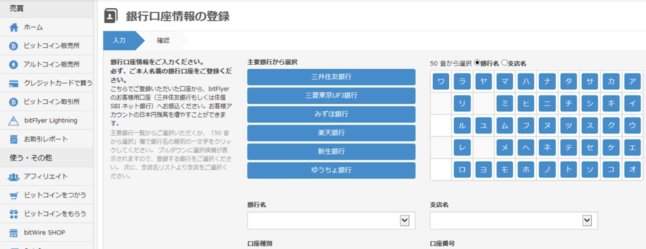Image resolution: width=646 pixels, height=249 pixels.
Task: Click the ロ kana button
Action: (x=462, y=169)
